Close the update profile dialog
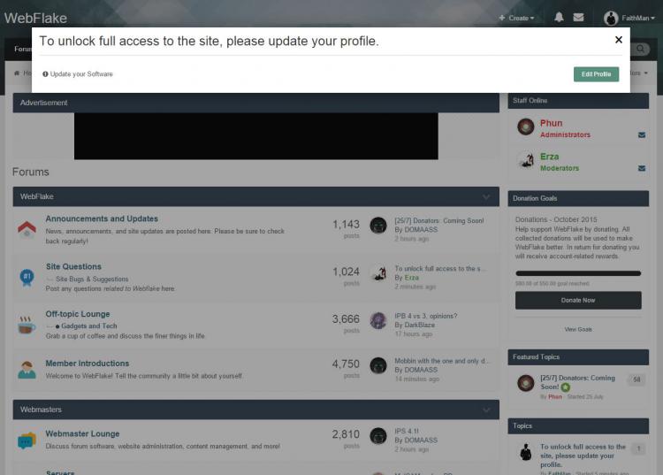 coord(619,40)
